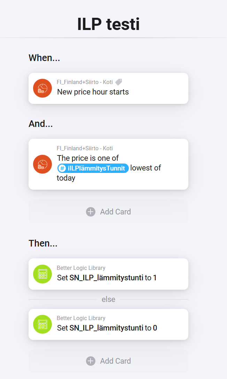Click the Better Logic Library label on the first Then card
The width and height of the screenshot is (227, 379).
(x=81, y=268)
